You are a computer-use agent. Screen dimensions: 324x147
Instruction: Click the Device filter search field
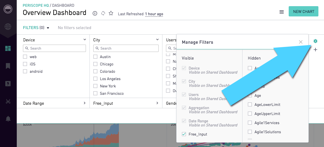[x=54, y=48]
